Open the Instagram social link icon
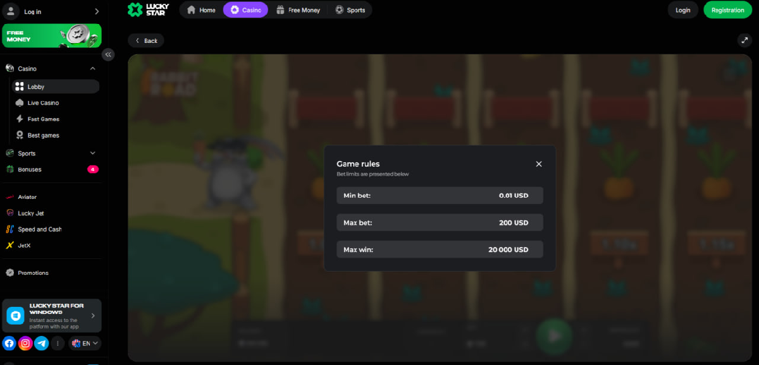 coord(25,344)
